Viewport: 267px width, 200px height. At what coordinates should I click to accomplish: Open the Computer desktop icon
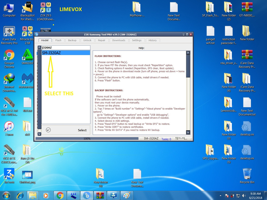pyautogui.click(x=9, y=10)
